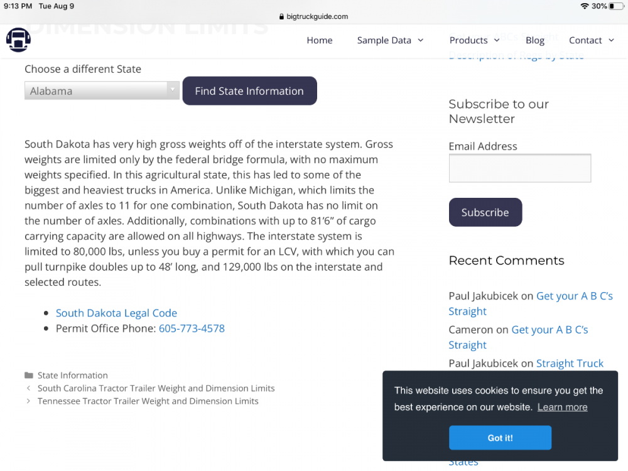This screenshot has height=471, width=628.
Task: Click the Email Address input field
Action: (520, 168)
